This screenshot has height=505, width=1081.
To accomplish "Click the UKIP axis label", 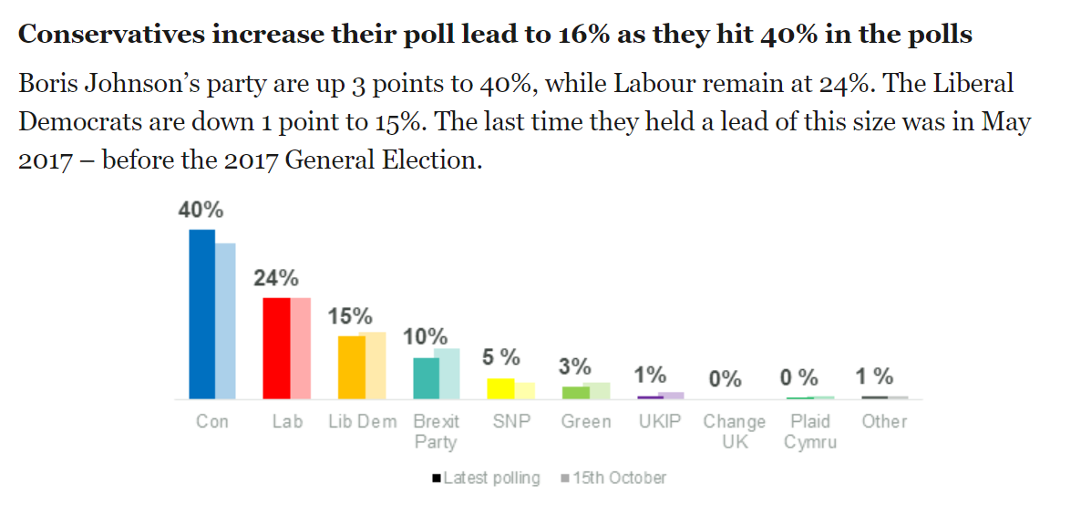I will pos(659,422).
